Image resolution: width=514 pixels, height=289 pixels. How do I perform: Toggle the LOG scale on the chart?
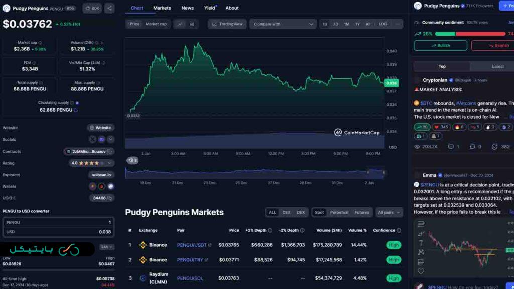click(x=382, y=24)
